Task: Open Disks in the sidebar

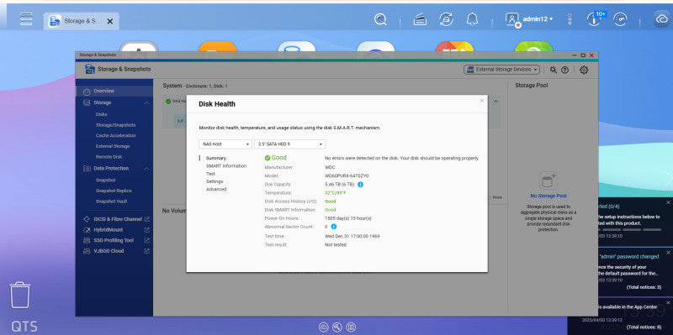Action: click(x=102, y=114)
